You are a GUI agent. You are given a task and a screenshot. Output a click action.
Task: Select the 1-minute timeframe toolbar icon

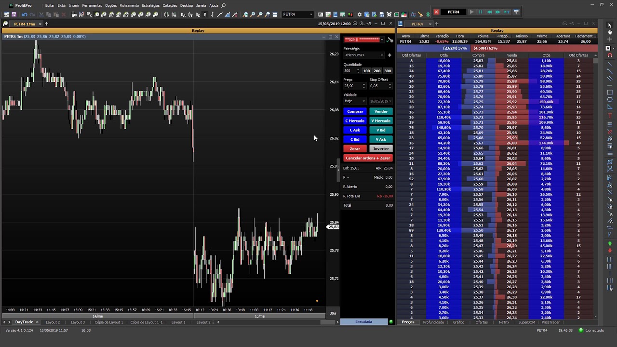(96, 14)
